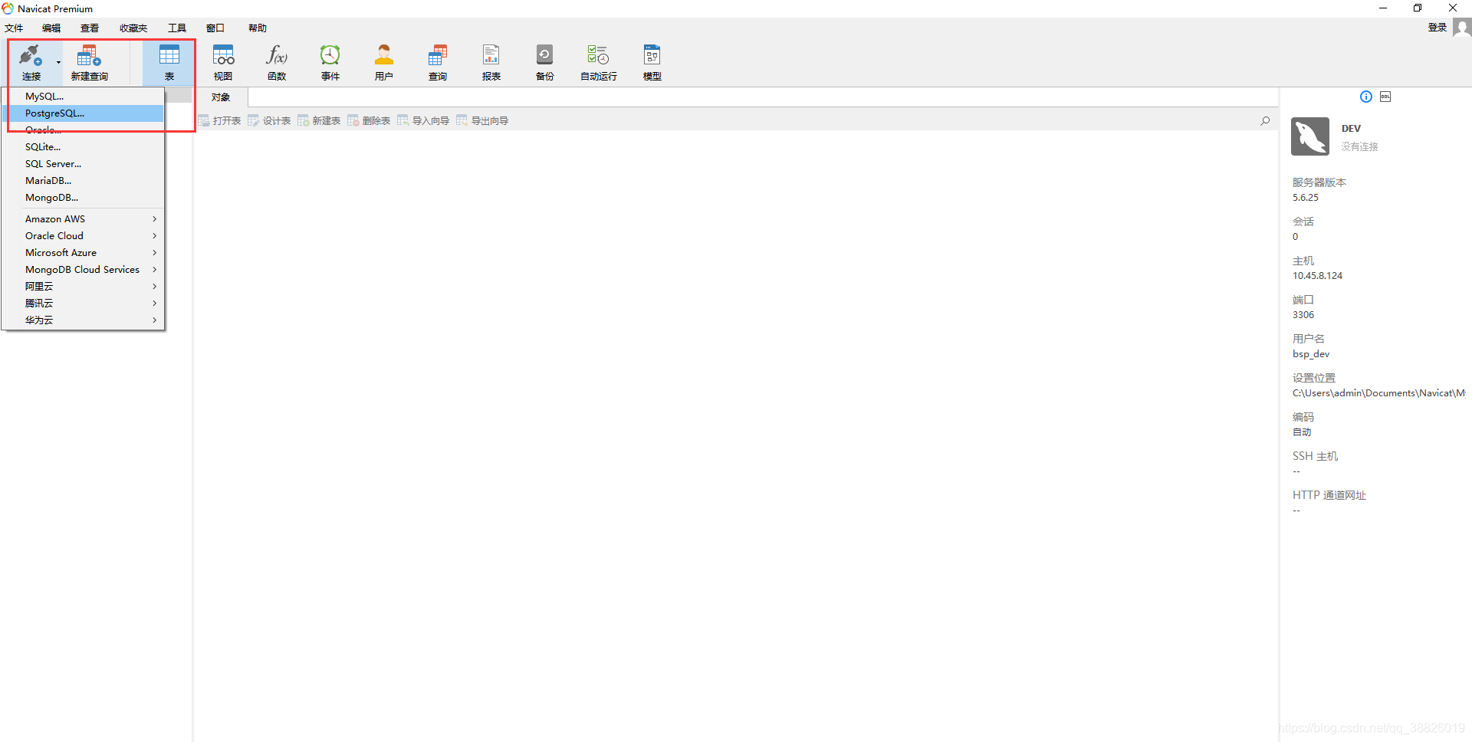
Task: Click the 新建查询 new query icon
Action: pos(89,62)
